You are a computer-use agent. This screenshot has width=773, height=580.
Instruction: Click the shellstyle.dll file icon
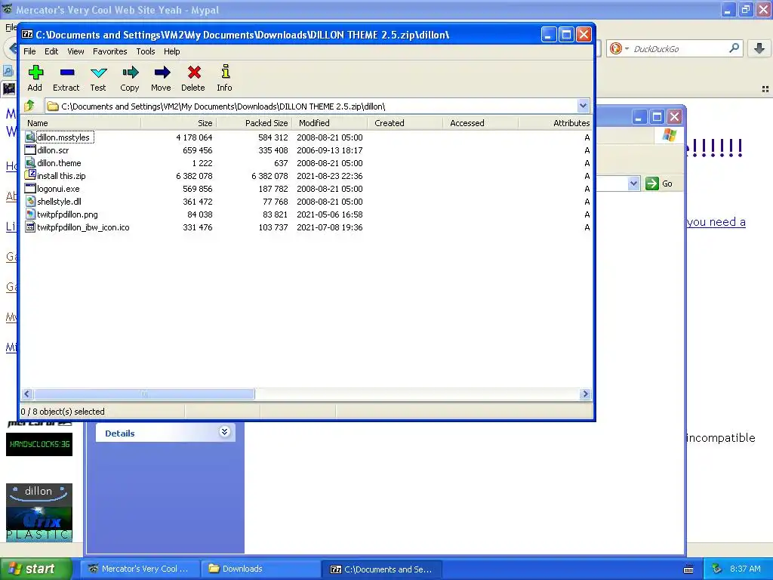(30, 201)
